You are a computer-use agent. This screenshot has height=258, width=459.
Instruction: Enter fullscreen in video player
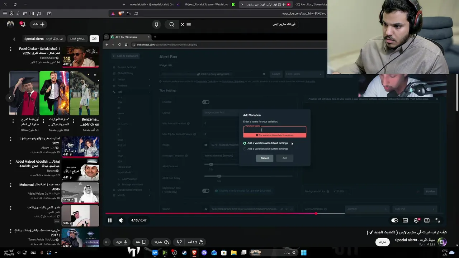point(437,220)
